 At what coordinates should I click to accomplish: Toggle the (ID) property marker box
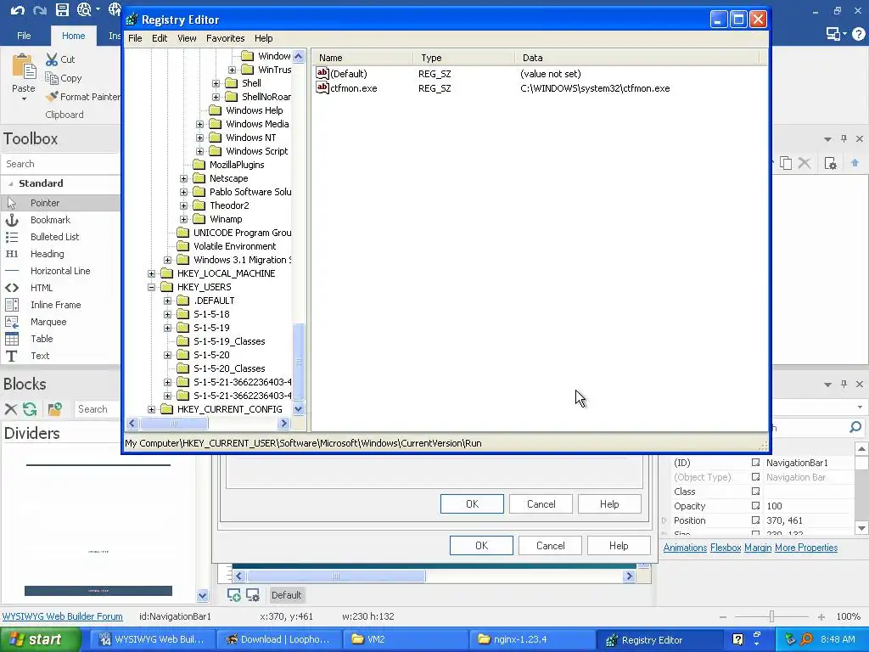pos(755,463)
